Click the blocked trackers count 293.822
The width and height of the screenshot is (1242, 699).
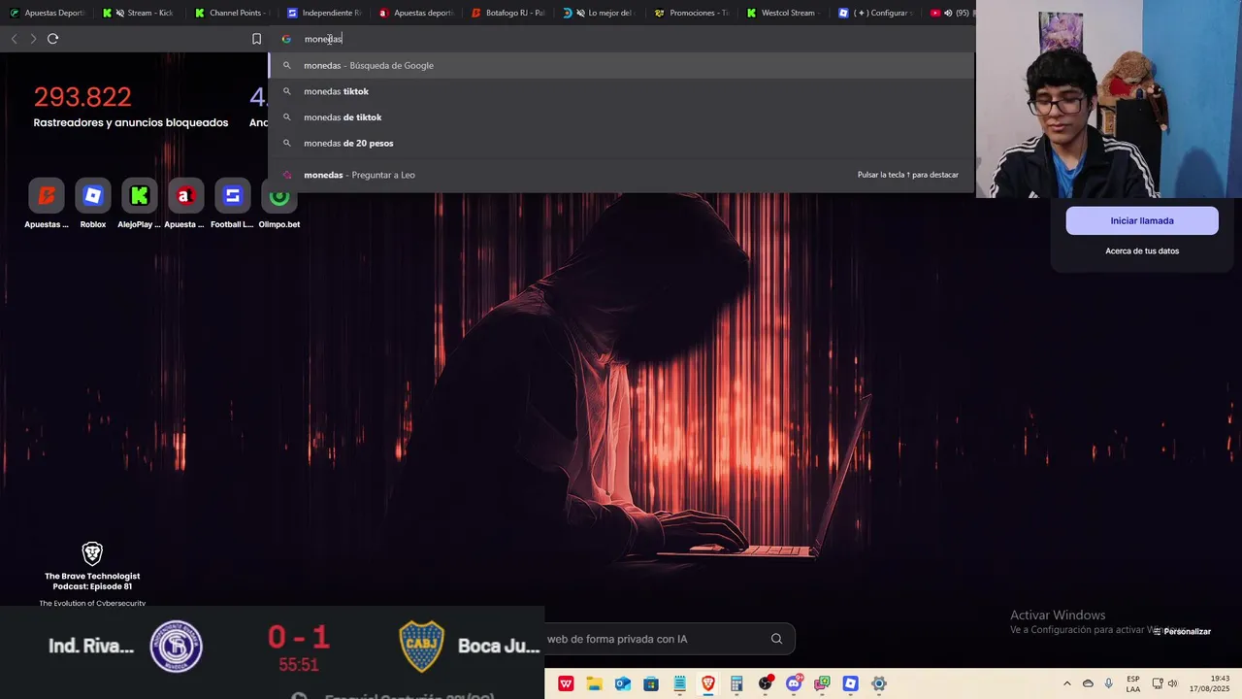click(x=82, y=97)
